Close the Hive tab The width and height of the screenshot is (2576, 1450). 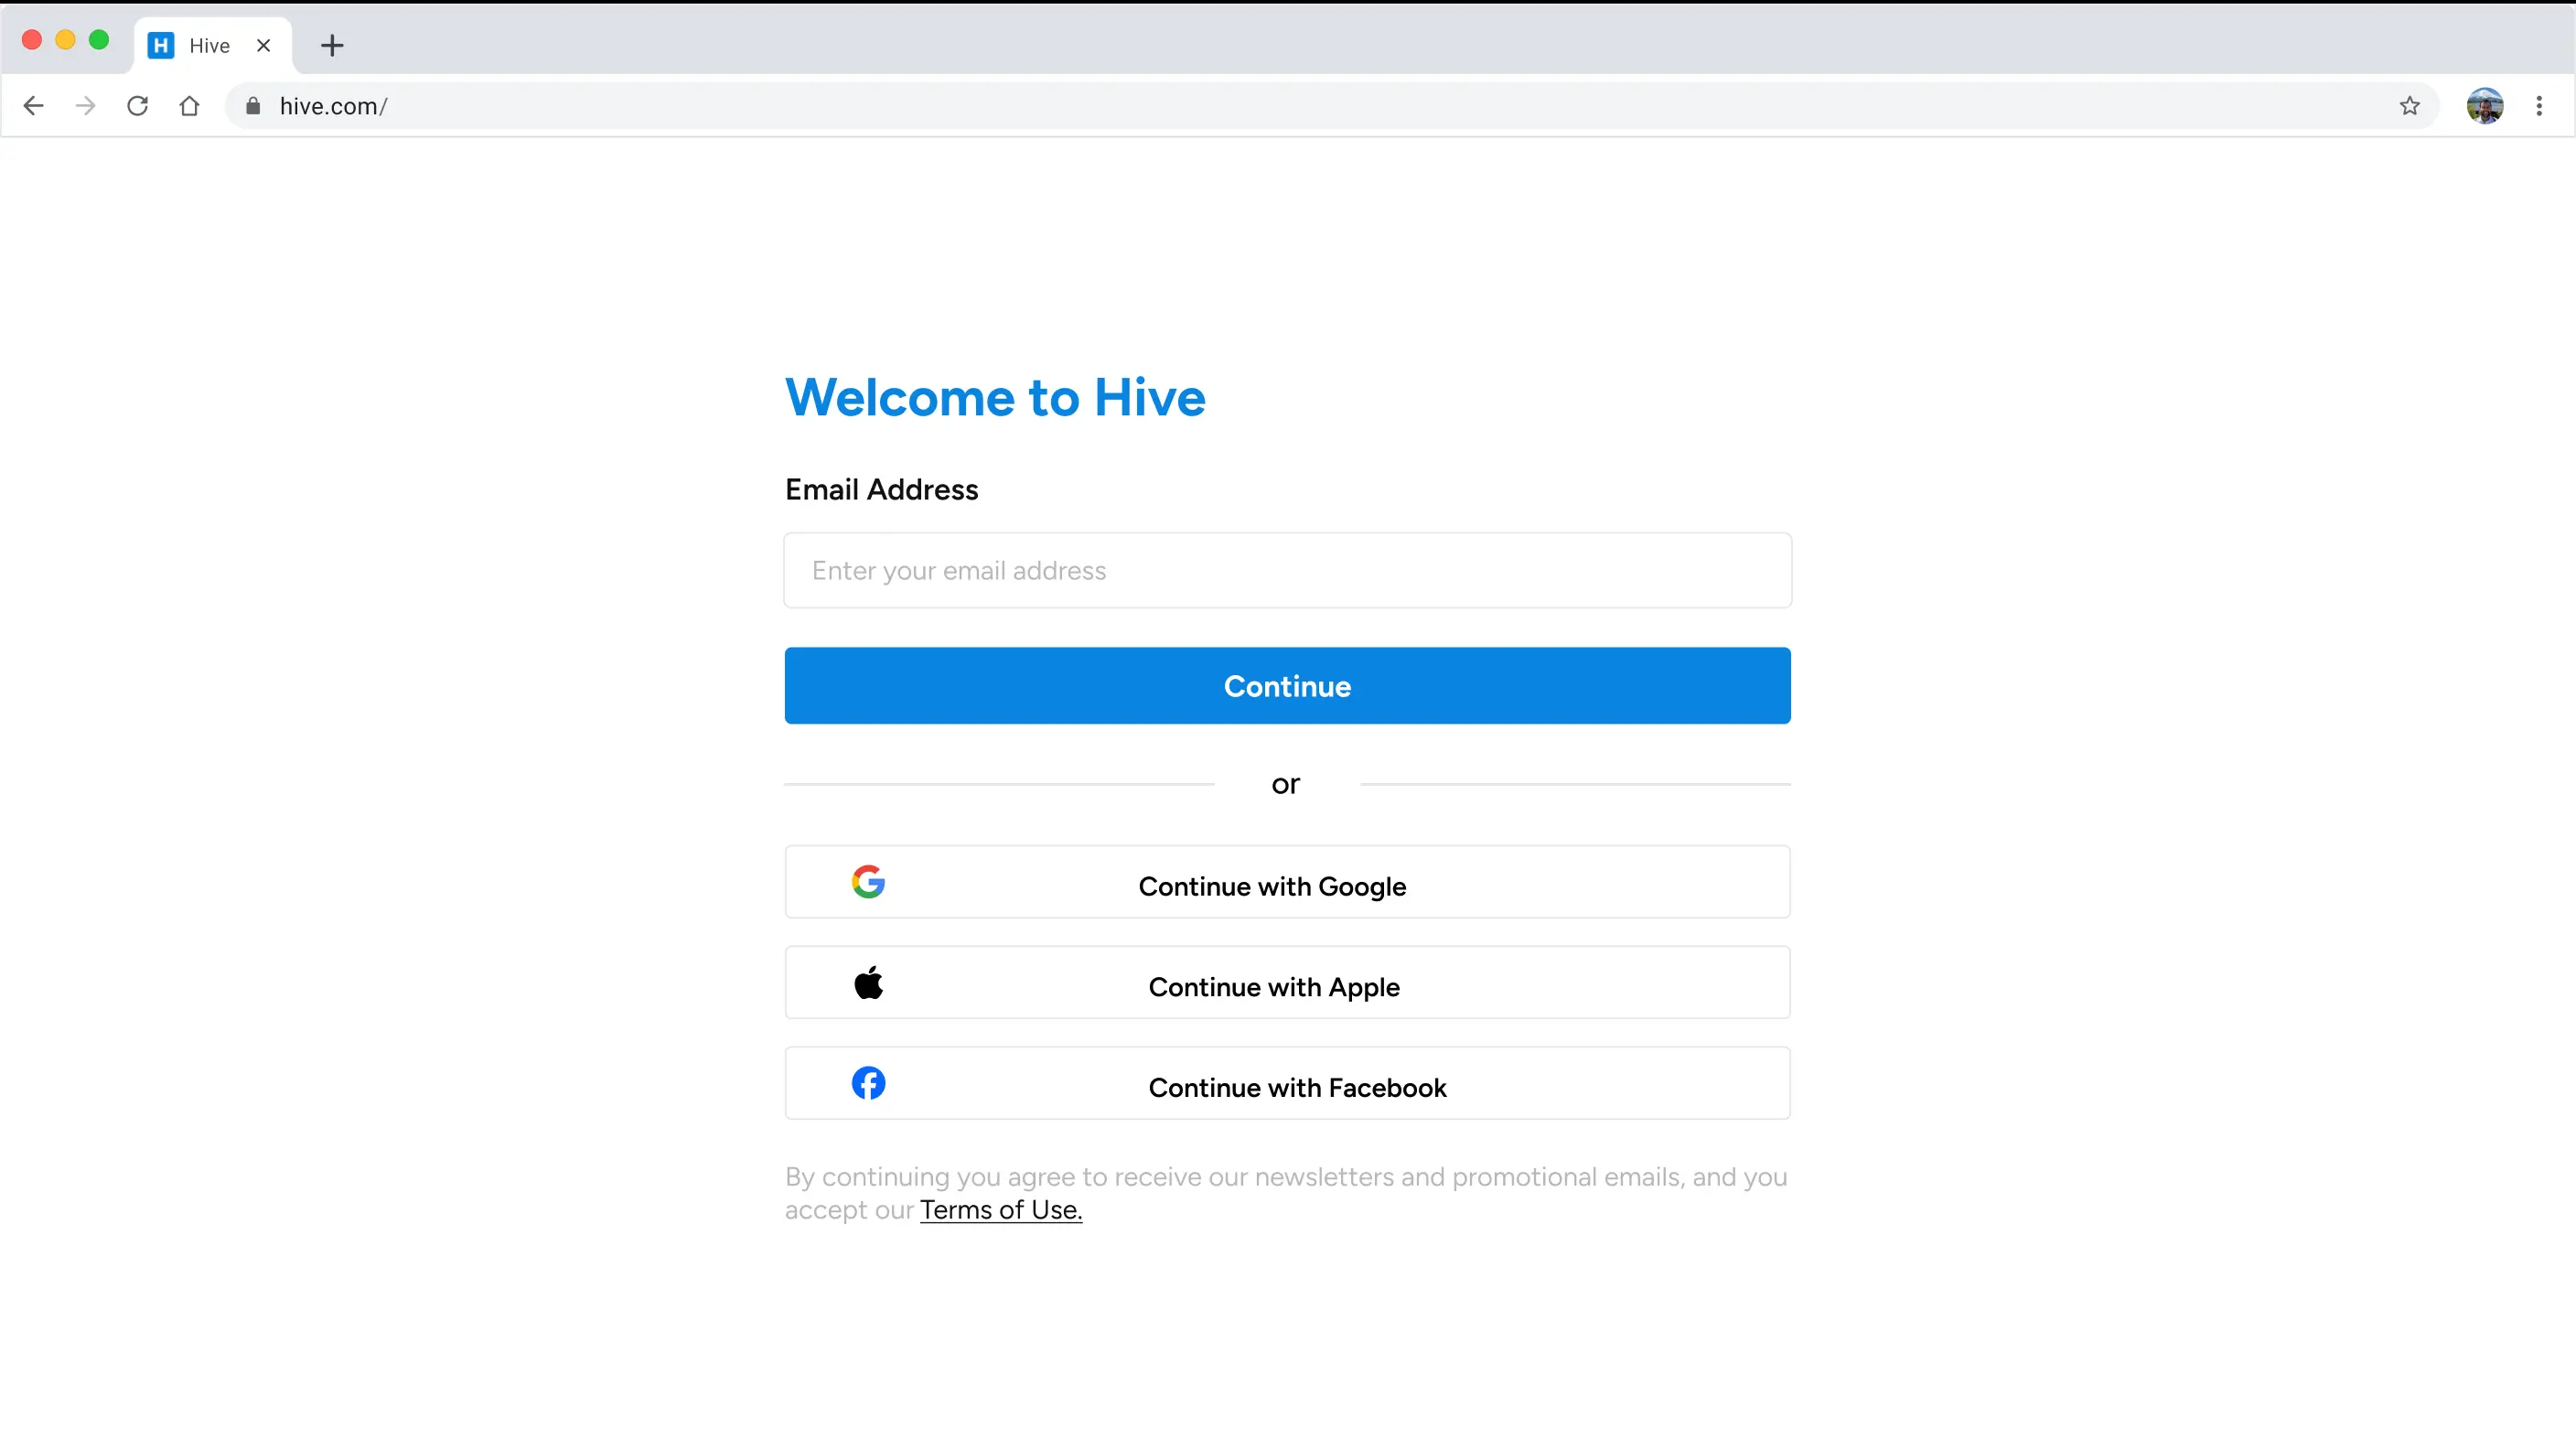[x=264, y=46]
